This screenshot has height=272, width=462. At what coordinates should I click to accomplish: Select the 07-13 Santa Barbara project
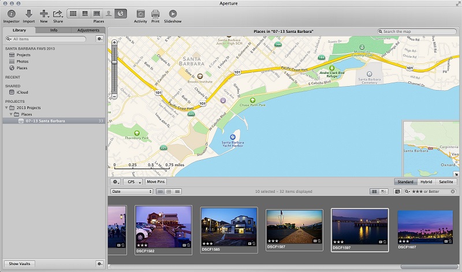(54, 121)
